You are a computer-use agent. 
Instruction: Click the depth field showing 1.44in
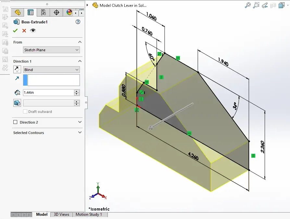click(x=48, y=92)
